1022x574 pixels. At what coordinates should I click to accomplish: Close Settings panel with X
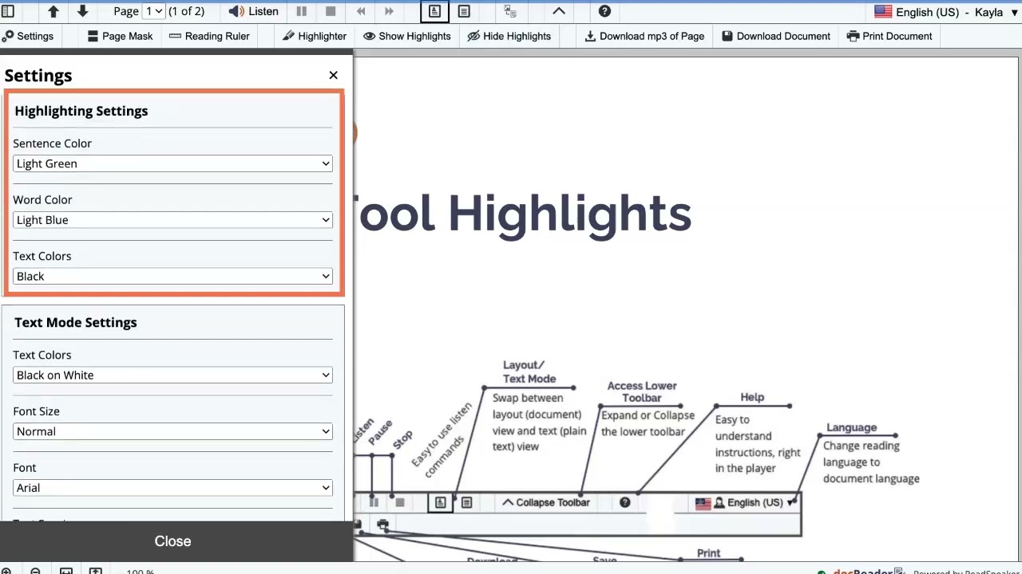coord(333,75)
